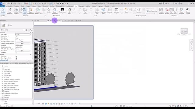Click the View Scale input field
Screen dimensions: 195x109
[23, 35]
